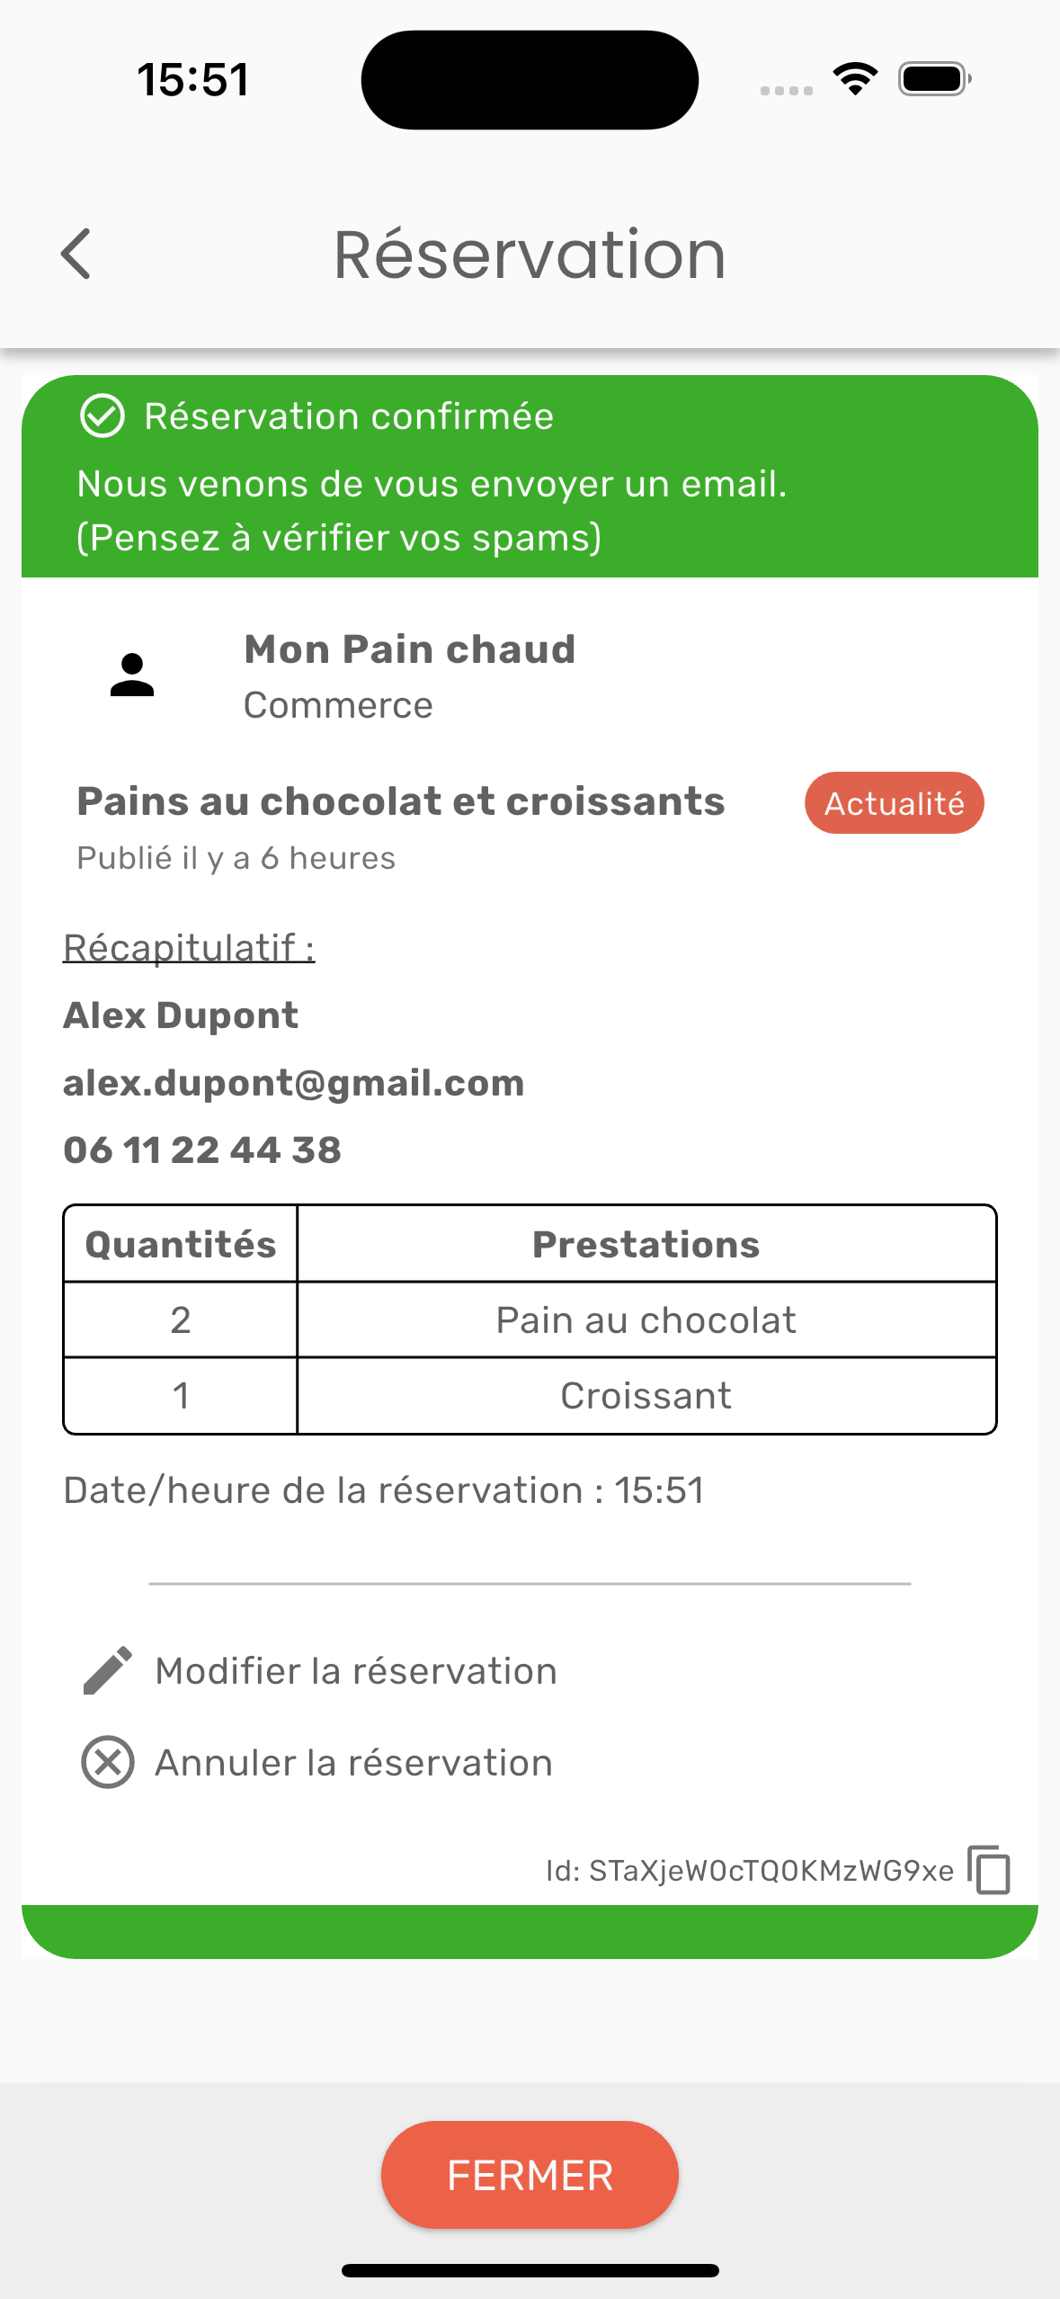Screen dimensions: 1060x2299
Task: Tap the phone number 06 11 22 44 38
Action: coord(202,1150)
